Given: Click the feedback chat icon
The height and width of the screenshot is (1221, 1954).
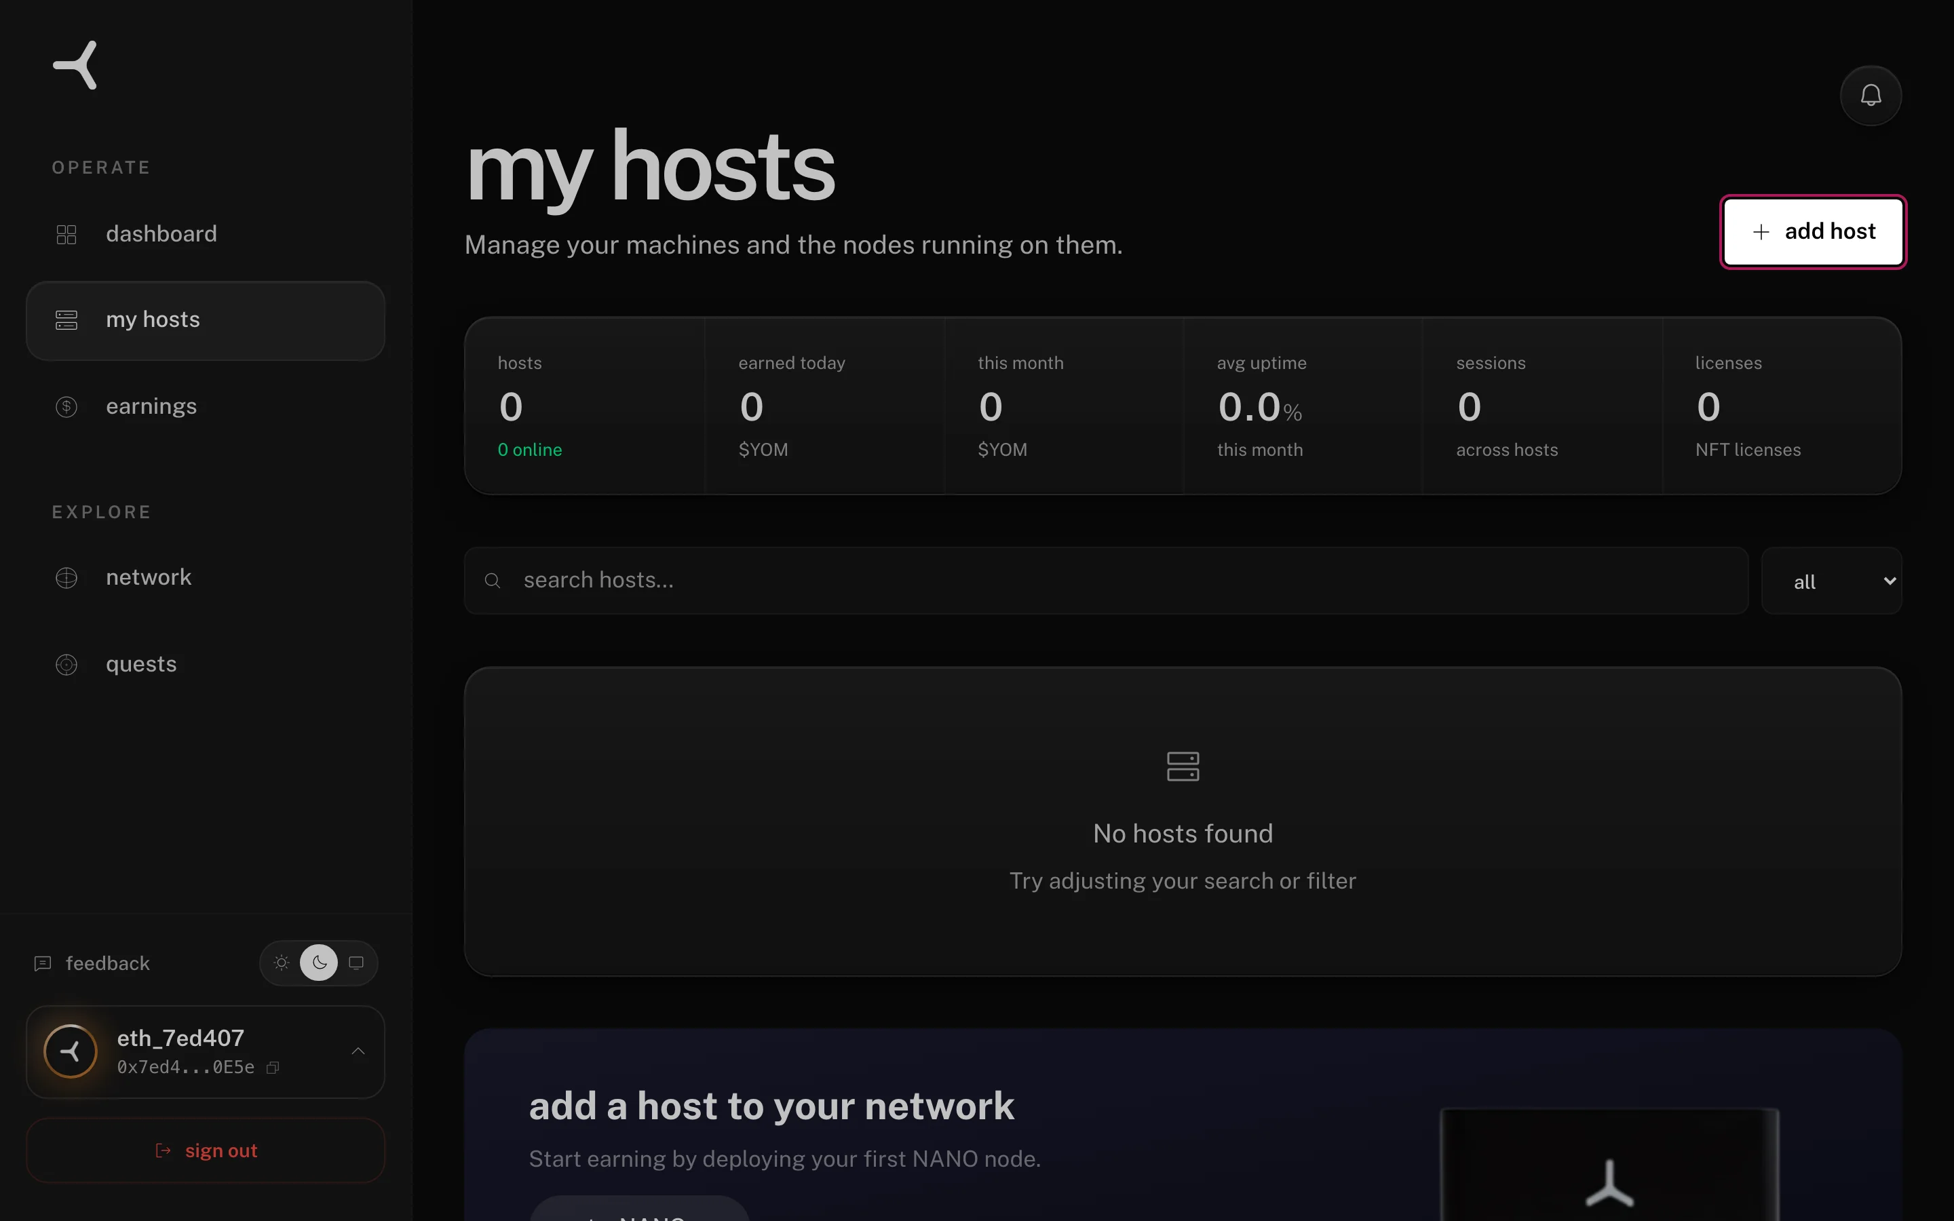Looking at the screenshot, I should [43, 963].
